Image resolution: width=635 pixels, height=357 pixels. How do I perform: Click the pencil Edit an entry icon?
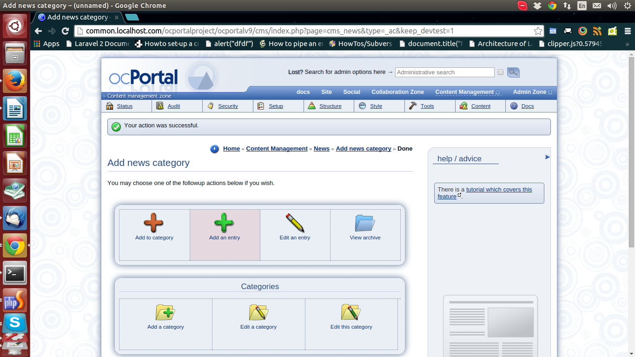point(295,223)
